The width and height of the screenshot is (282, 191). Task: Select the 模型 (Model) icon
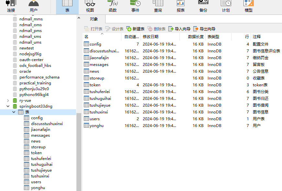248,6
